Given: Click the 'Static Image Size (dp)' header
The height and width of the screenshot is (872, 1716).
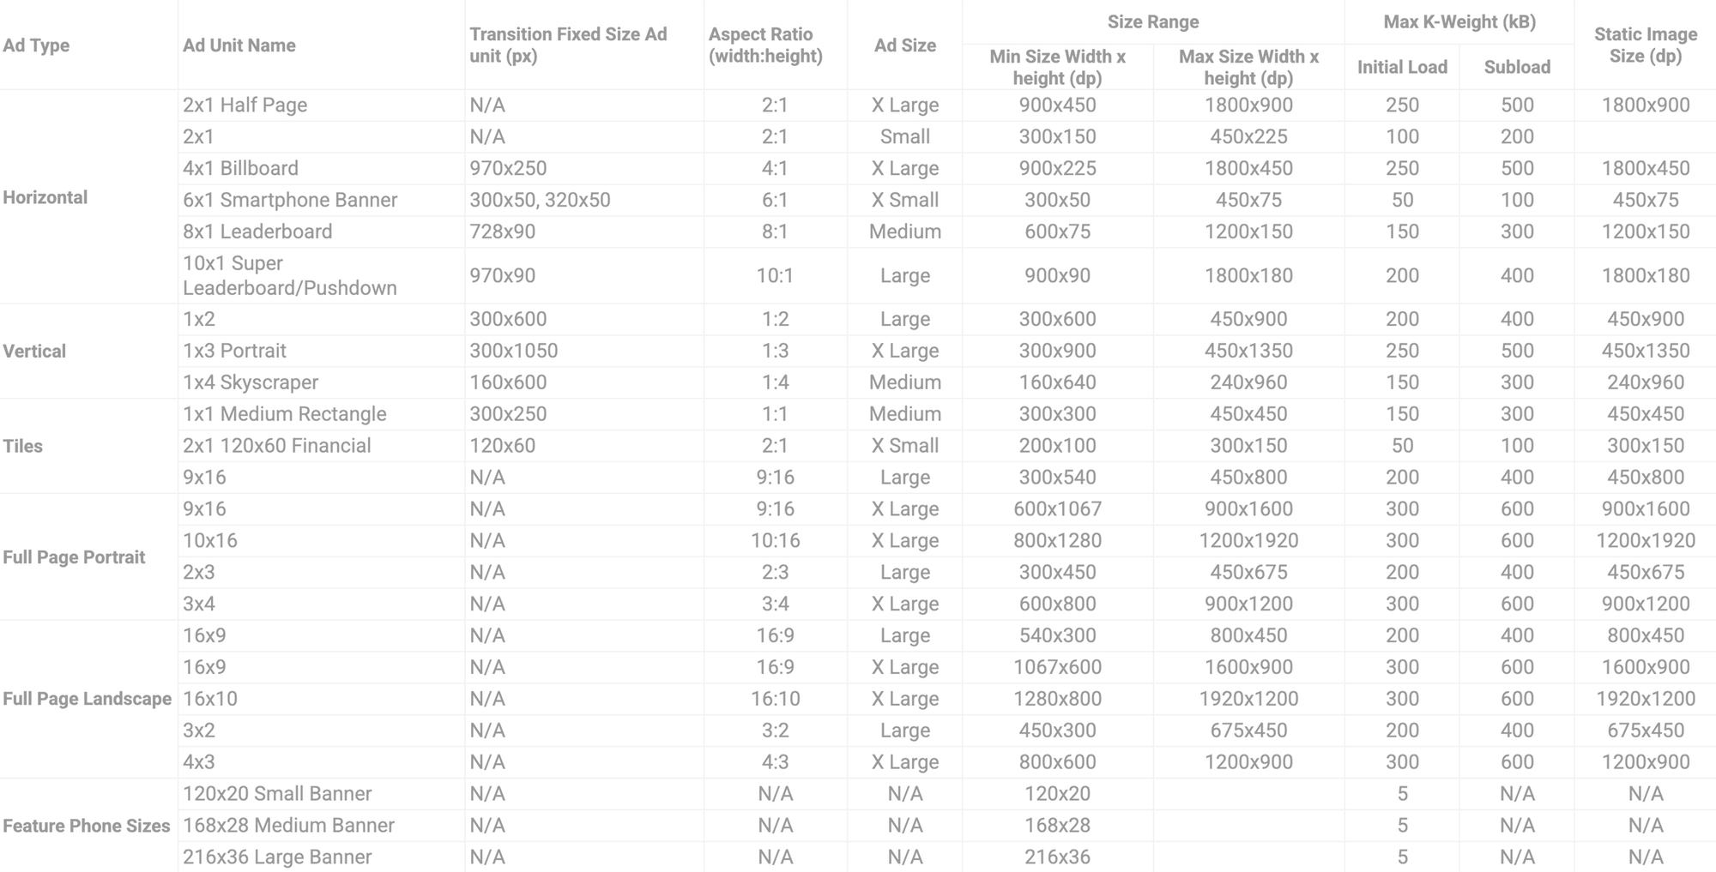Looking at the screenshot, I should click(1645, 45).
